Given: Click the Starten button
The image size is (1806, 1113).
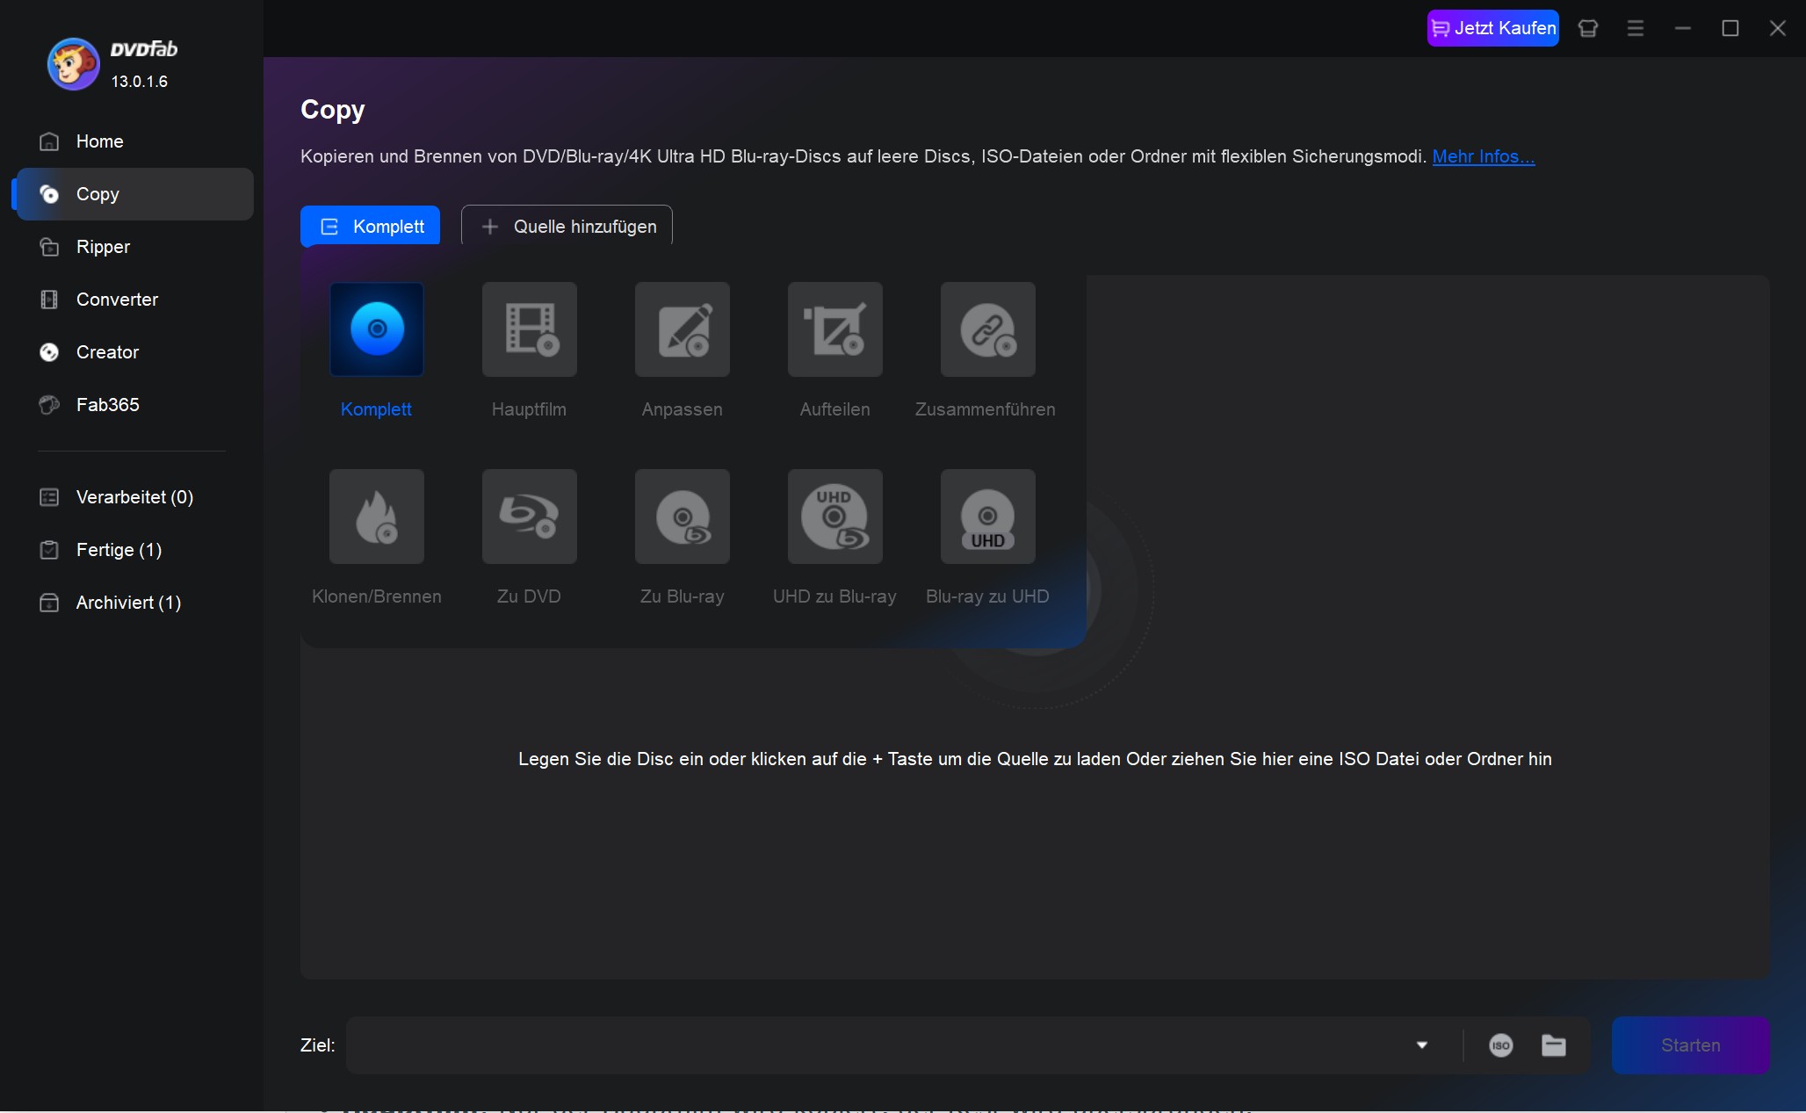Looking at the screenshot, I should [1691, 1044].
